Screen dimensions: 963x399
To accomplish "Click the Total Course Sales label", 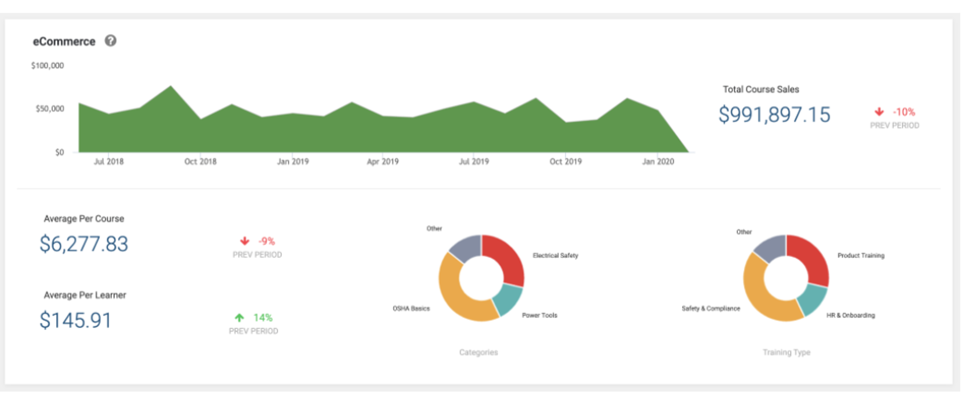I will [761, 89].
